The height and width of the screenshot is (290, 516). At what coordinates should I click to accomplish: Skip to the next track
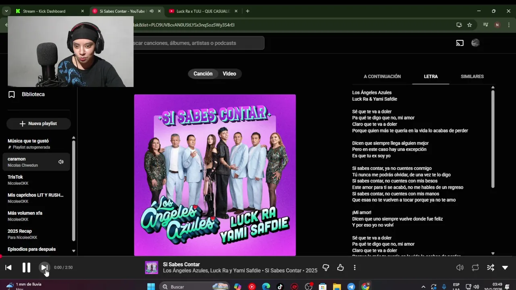44,267
